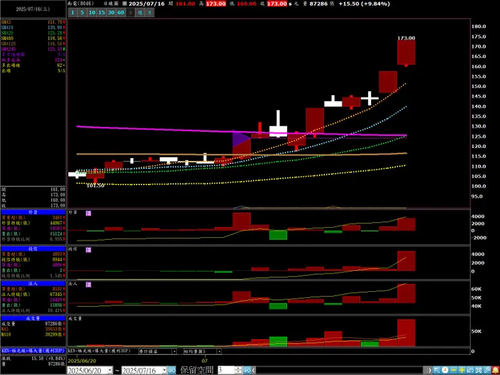Click the 投信 panel blue header
The image size is (500, 375).
pos(33,249)
